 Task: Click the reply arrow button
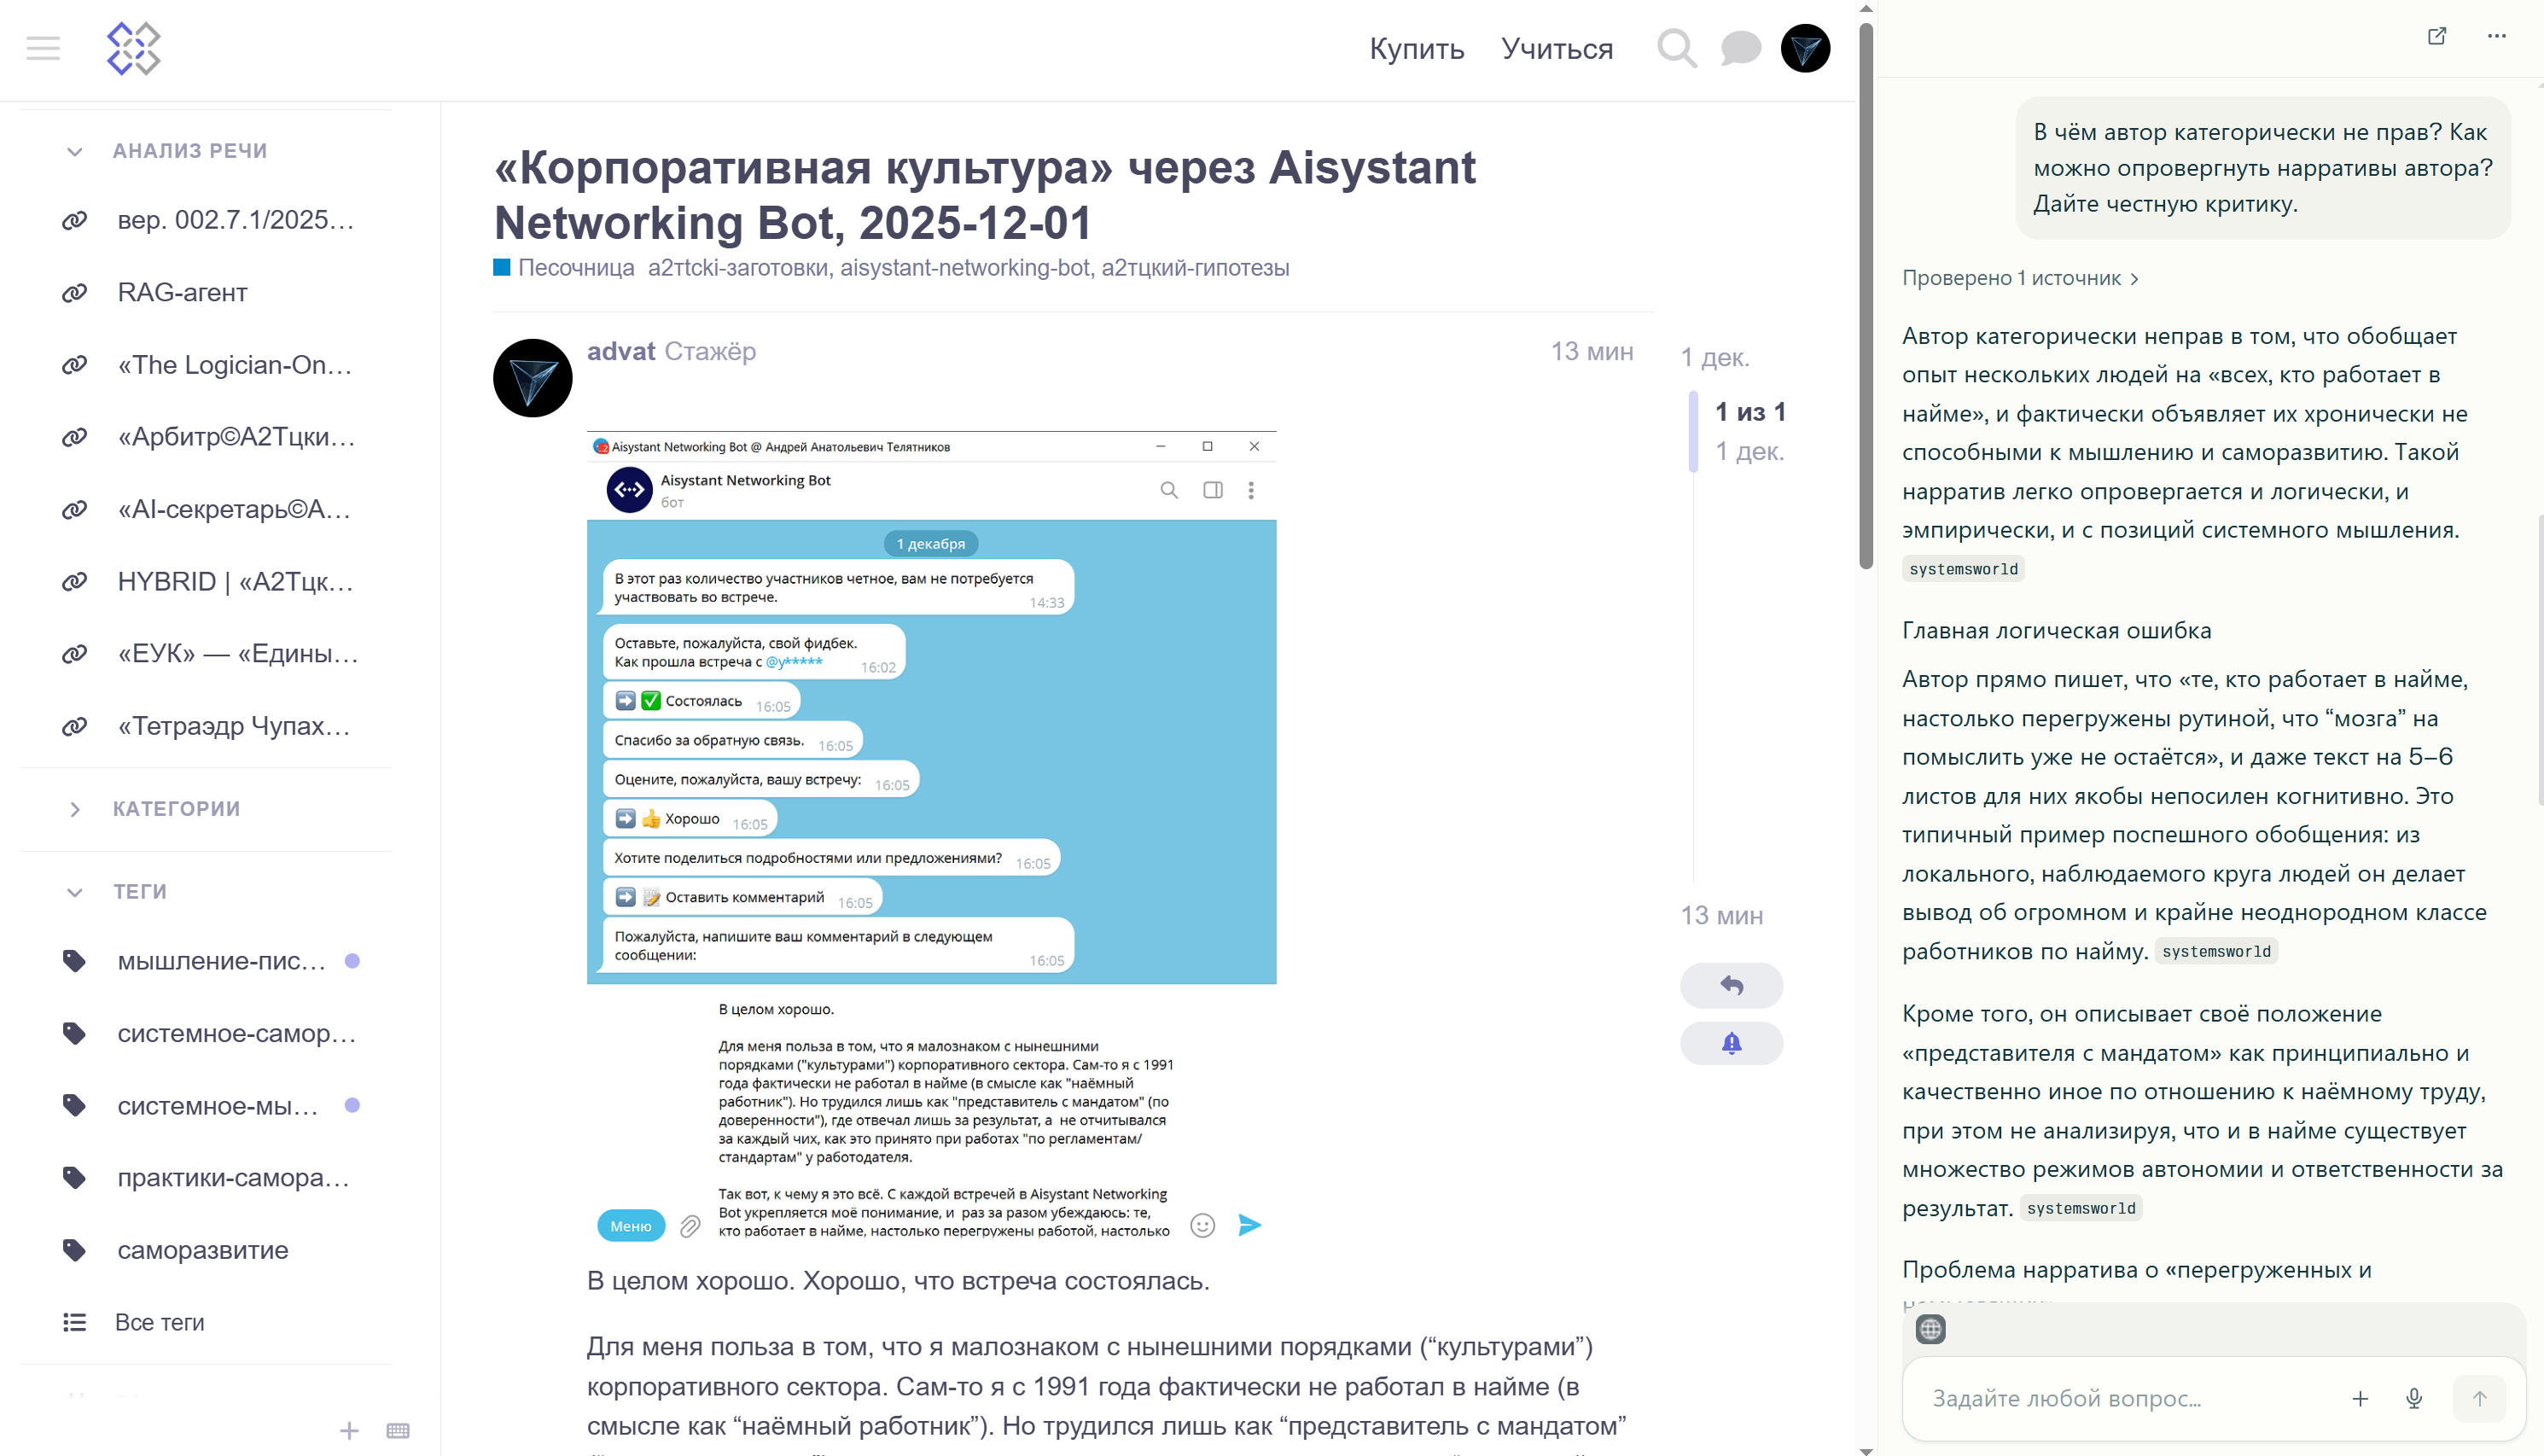tap(1732, 986)
